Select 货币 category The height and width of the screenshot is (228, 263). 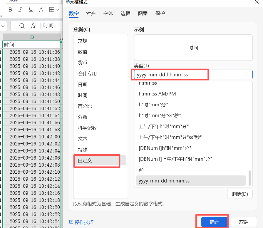(100, 63)
